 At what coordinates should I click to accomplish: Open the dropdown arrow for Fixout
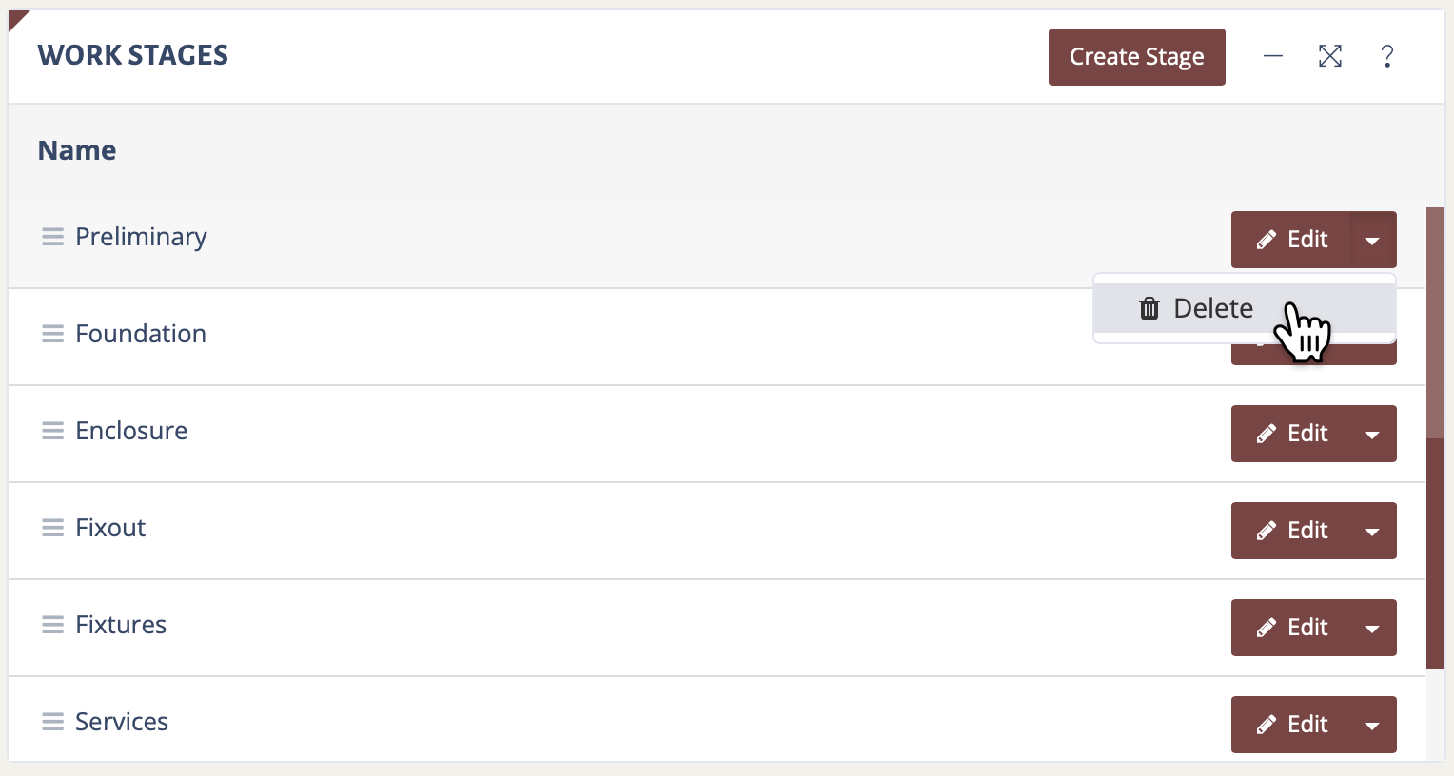(x=1372, y=532)
